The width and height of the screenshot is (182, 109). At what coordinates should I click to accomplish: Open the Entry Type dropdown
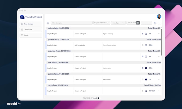pyautogui.click(x=118, y=23)
